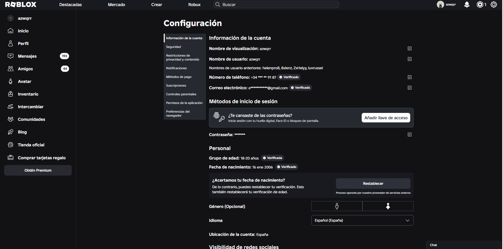The image size is (503, 249).
Task: Go to Crear in top navigation
Action: coord(157,4)
